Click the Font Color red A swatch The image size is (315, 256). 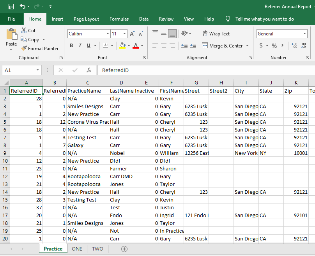tap(135, 46)
